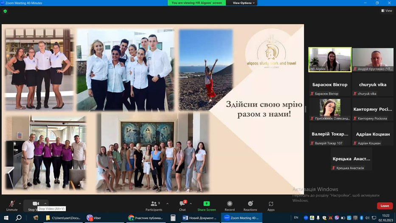Change layout using the View button
The width and height of the screenshot is (396, 223).
[x=387, y=11]
